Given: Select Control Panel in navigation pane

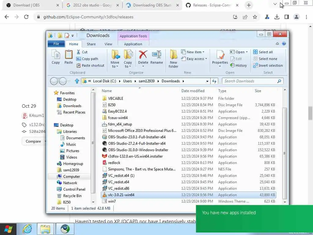Looking at the screenshot, I should coord(72,189).
